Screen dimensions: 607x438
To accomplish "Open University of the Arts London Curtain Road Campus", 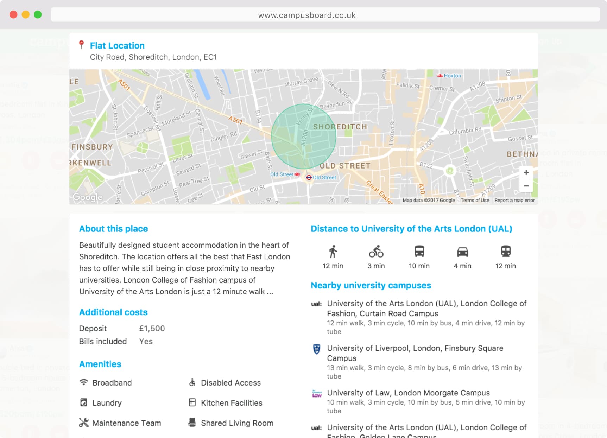I will click(x=426, y=309).
